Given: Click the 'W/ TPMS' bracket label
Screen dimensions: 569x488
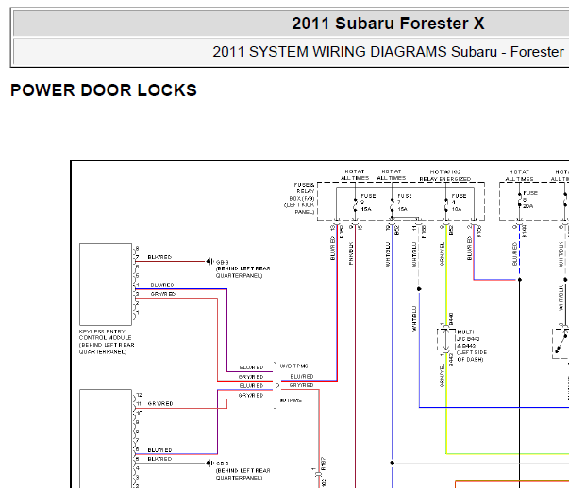Looking at the screenshot, I should tap(291, 400).
